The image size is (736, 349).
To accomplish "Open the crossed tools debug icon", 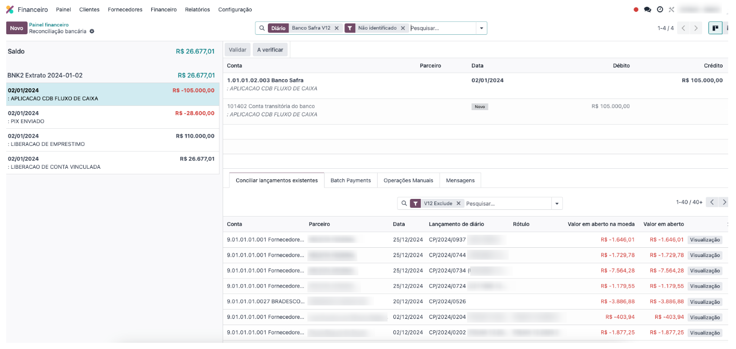I will pyautogui.click(x=672, y=9).
